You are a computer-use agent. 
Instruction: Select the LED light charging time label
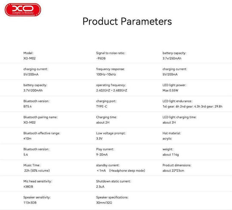180,117
